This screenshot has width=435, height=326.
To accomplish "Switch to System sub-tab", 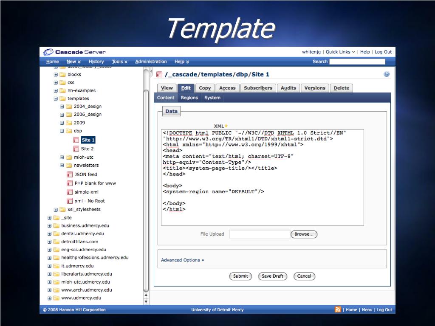I will [212, 98].
